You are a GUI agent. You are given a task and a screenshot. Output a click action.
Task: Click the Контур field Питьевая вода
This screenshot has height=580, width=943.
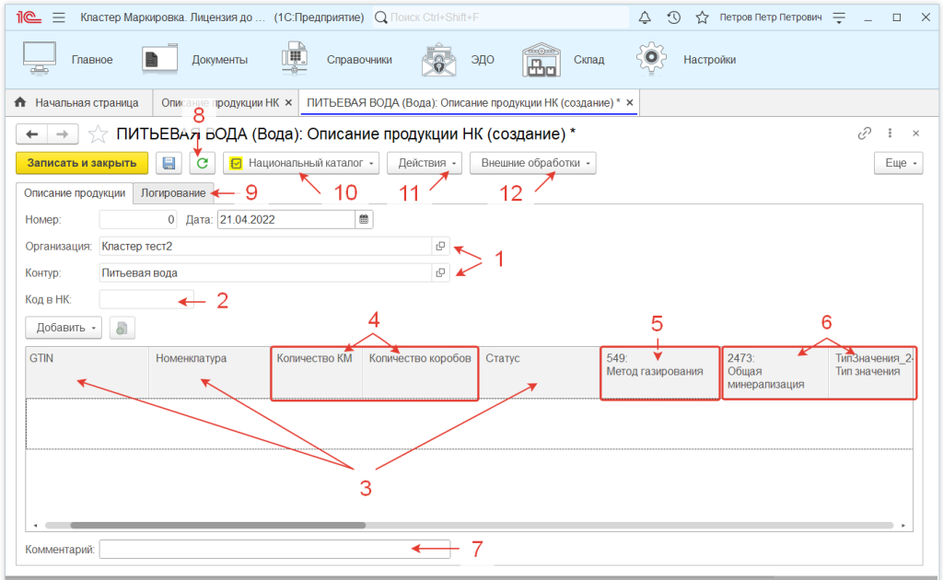265,273
